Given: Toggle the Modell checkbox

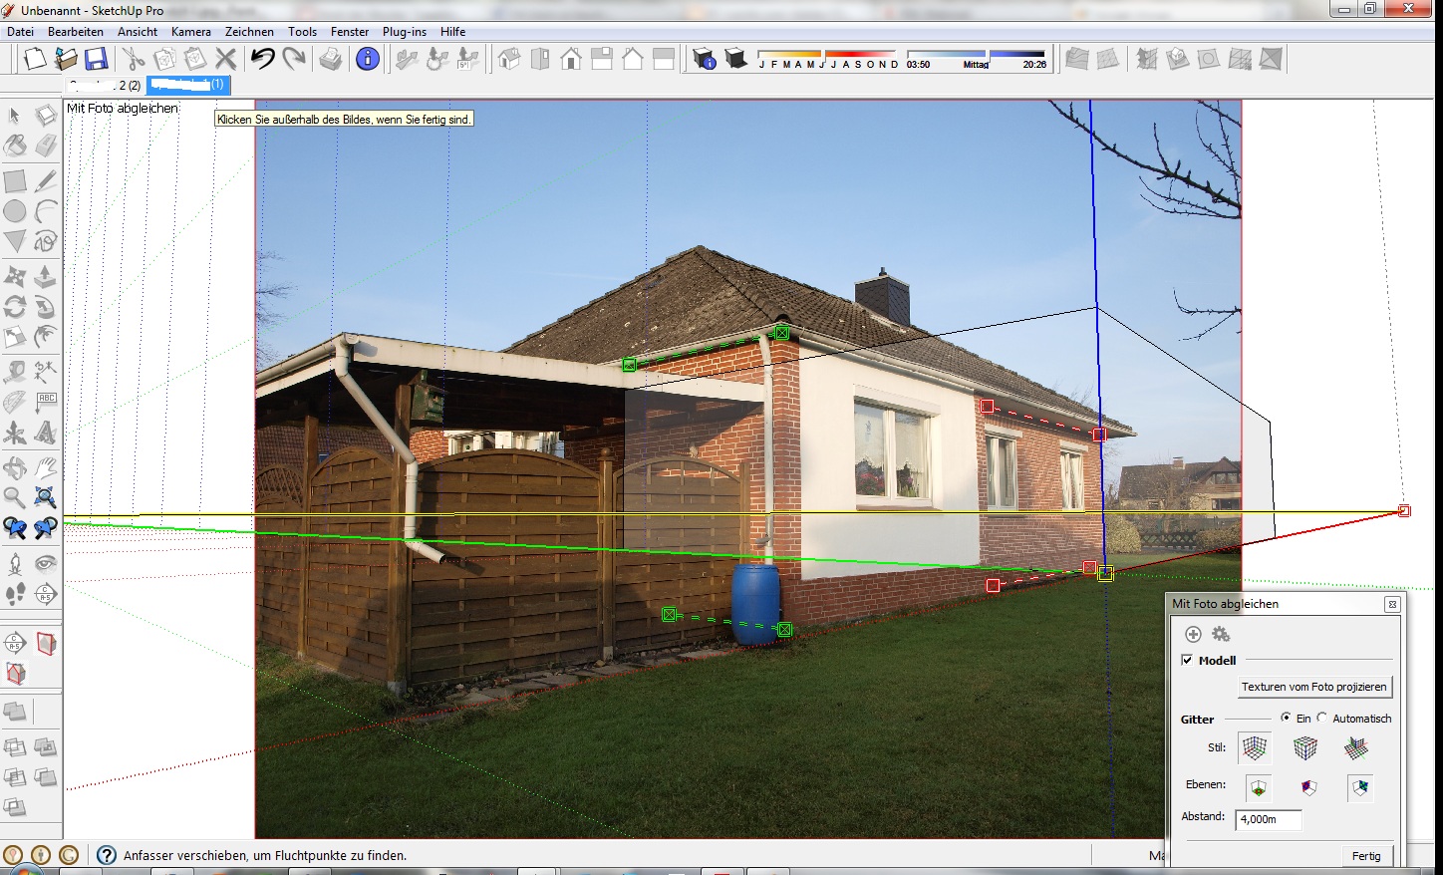Looking at the screenshot, I should [1187, 660].
